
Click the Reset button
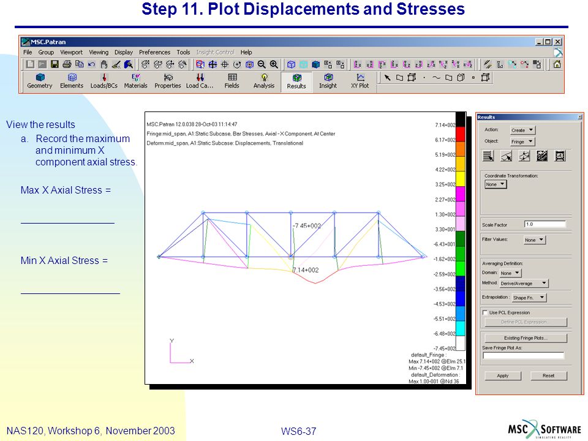point(549,375)
